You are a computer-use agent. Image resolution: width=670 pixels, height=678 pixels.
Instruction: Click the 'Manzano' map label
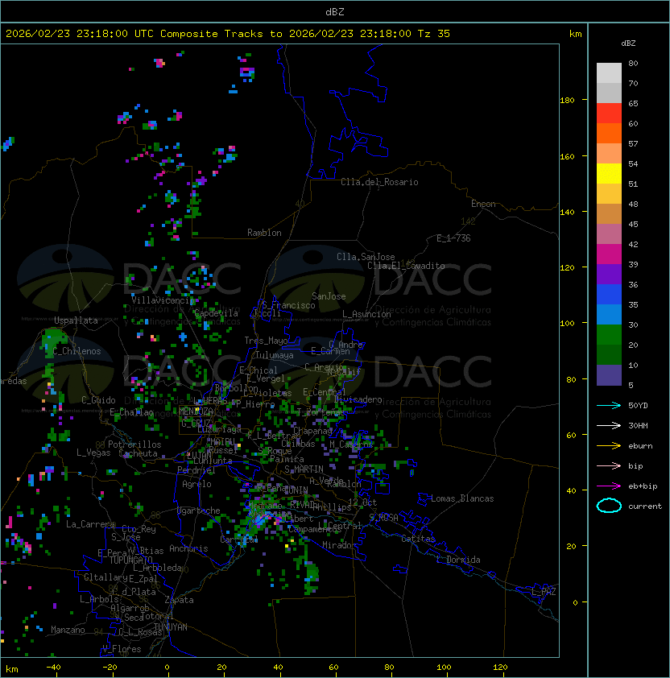68,630
